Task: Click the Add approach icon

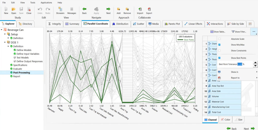Action: point(118,9)
